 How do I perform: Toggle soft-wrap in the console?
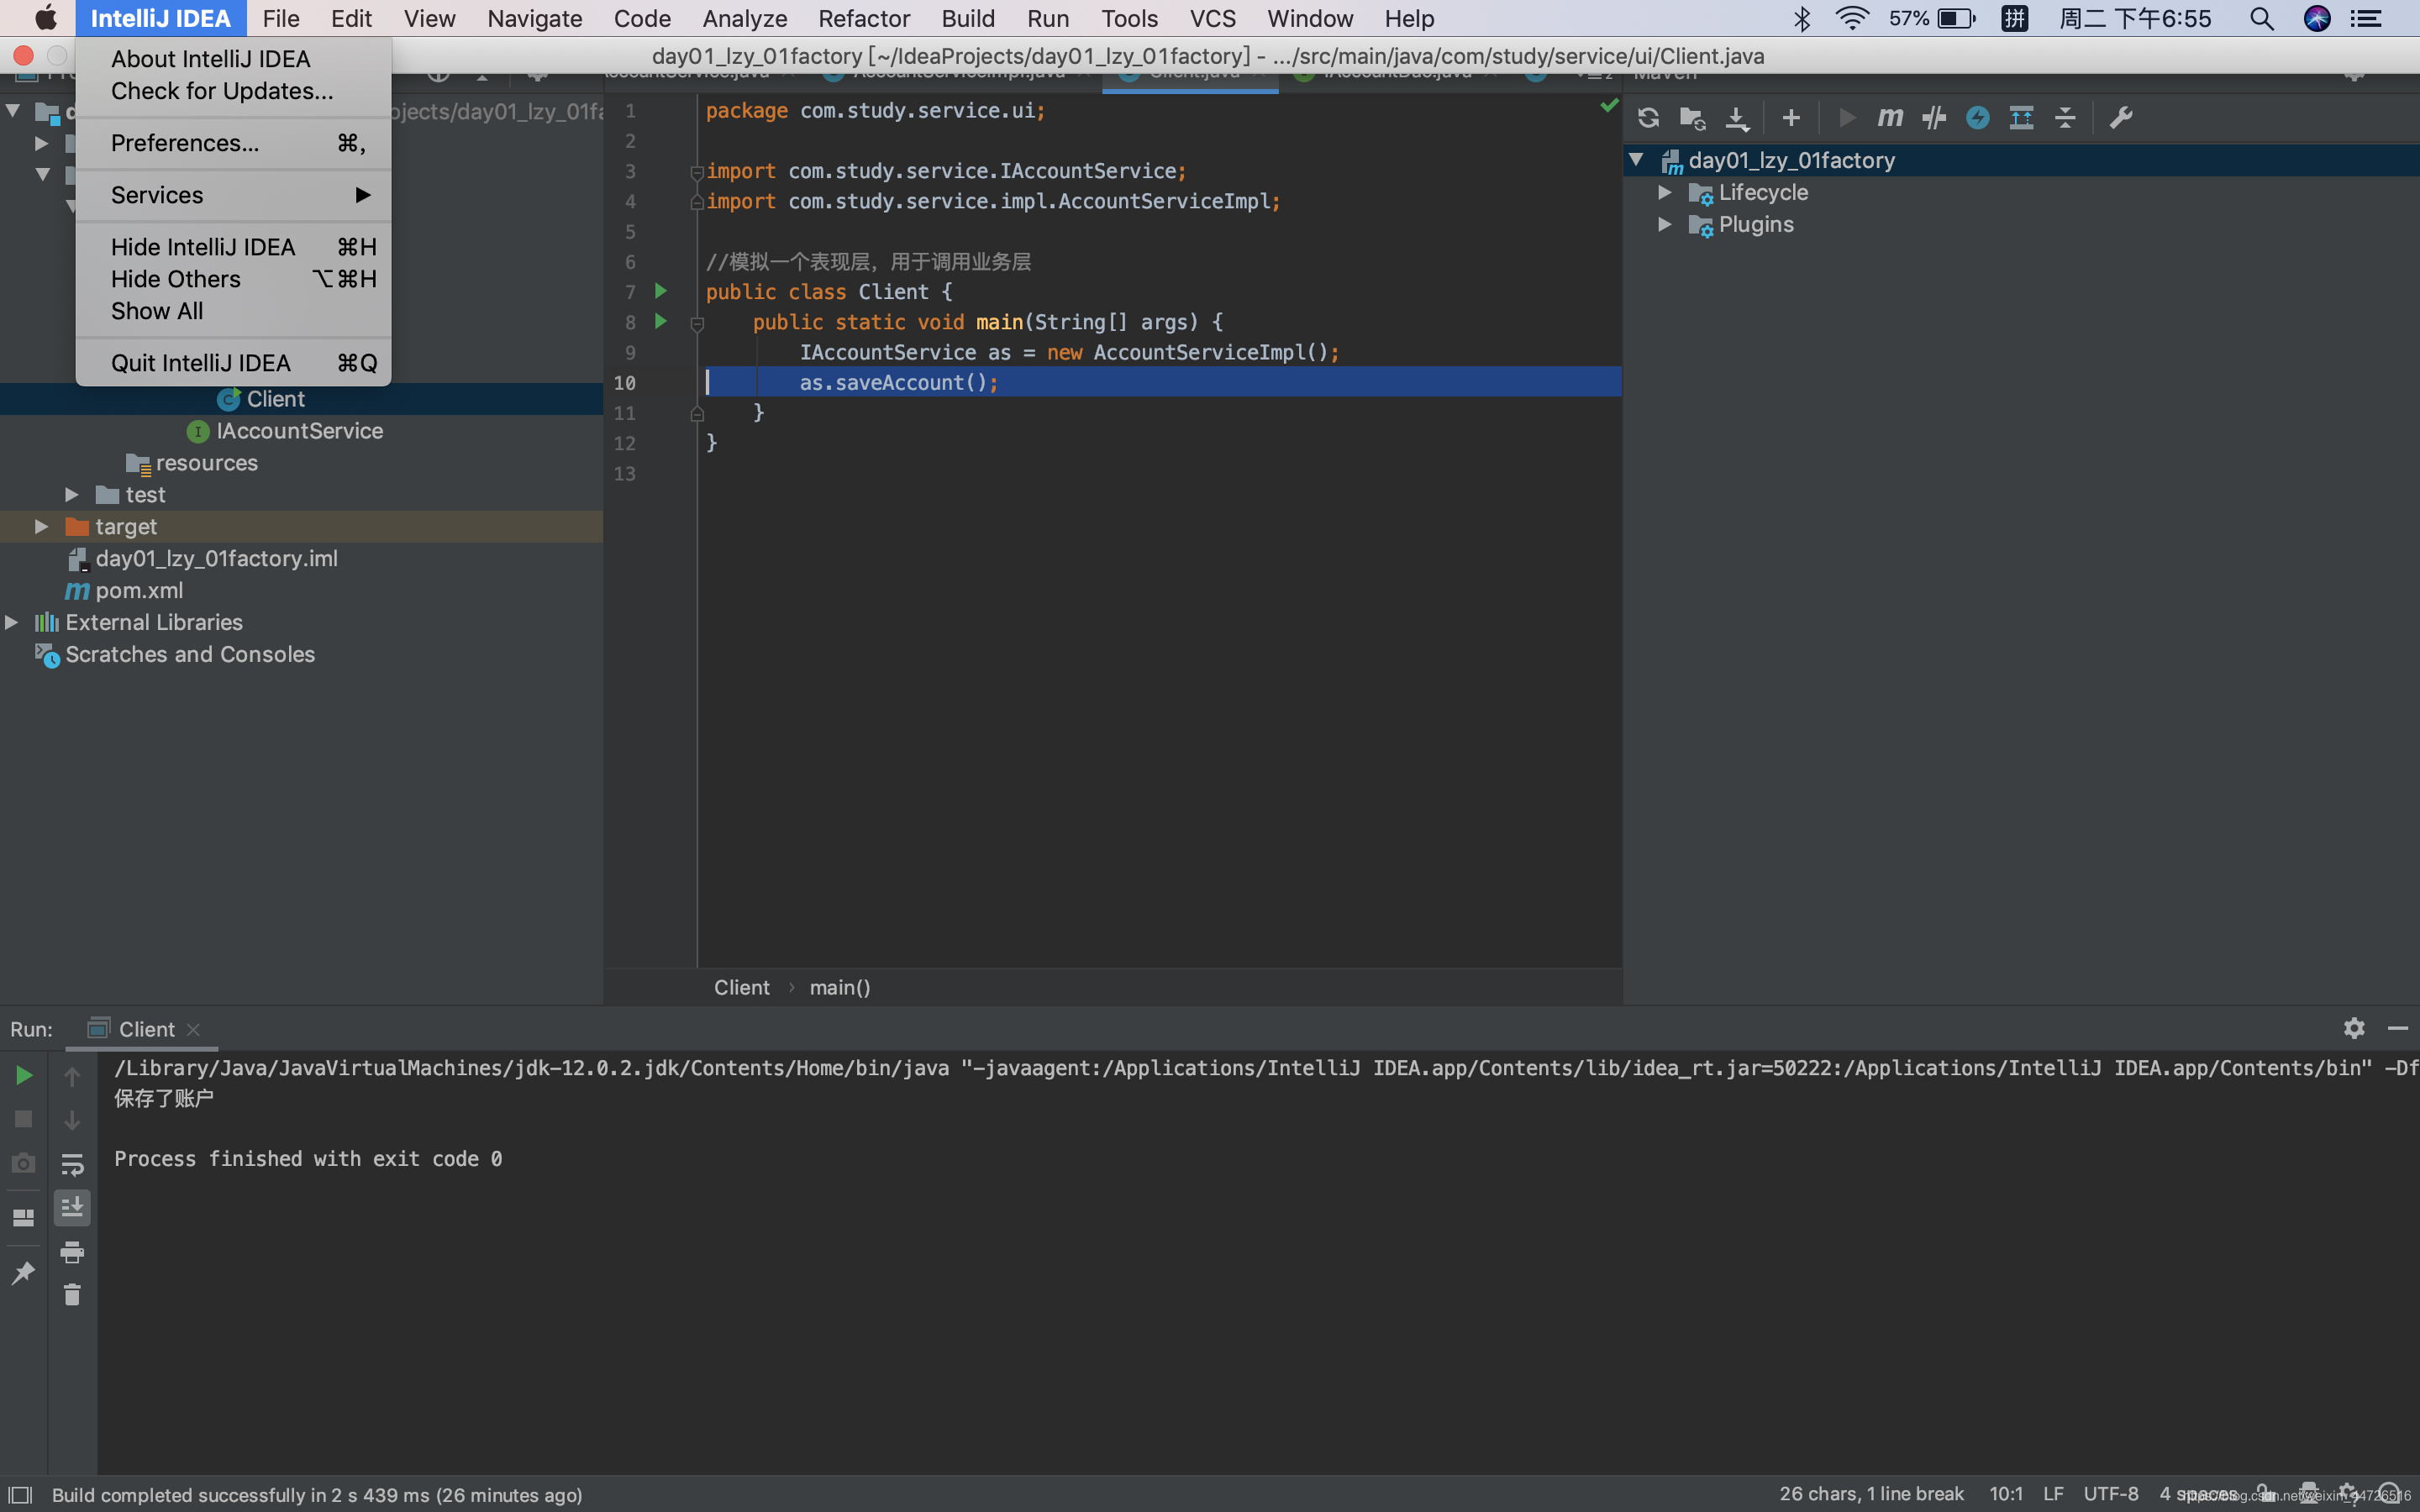coord(72,1164)
